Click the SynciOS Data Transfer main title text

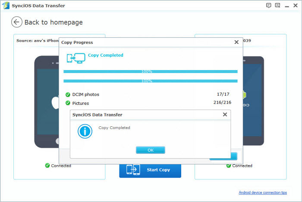coord(38,6)
